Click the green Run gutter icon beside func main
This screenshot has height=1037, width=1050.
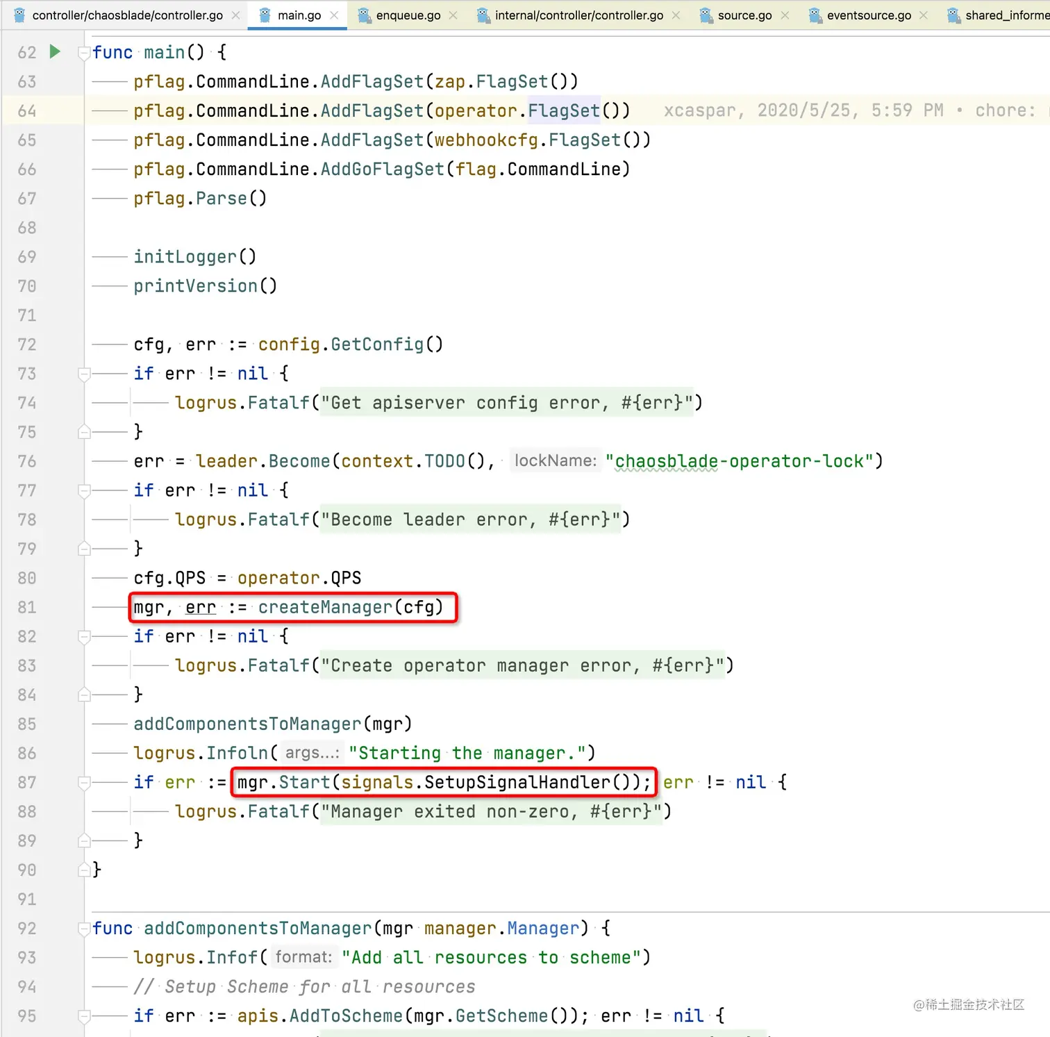point(55,51)
